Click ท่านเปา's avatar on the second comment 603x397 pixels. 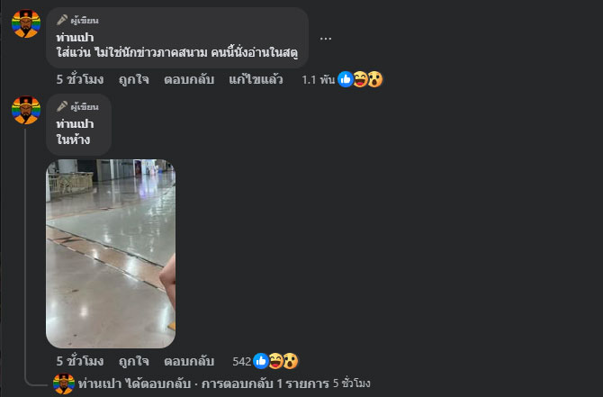[26, 110]
